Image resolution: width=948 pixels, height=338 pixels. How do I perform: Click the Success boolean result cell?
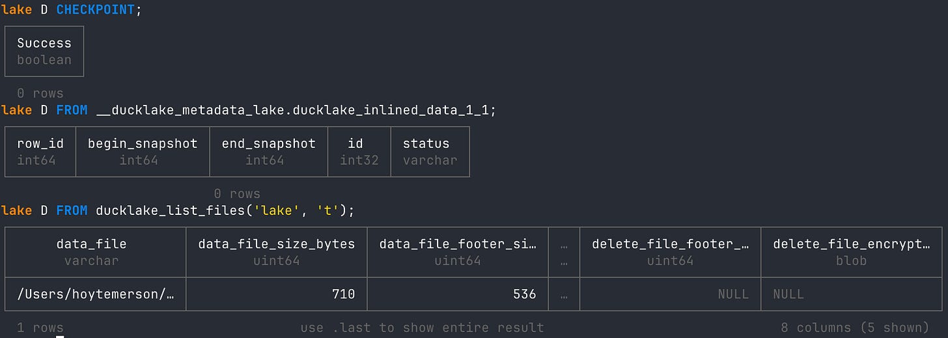(x=44, y=51)
